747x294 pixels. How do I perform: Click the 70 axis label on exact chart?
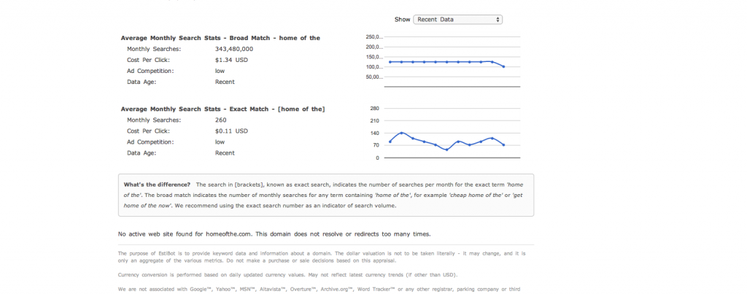(x=376, y=145)
